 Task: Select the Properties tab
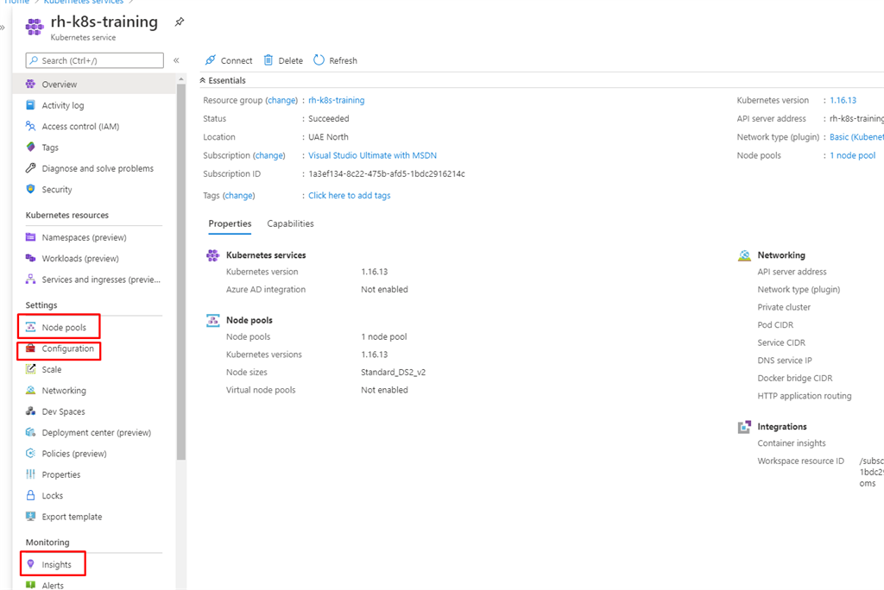point(230,223)
